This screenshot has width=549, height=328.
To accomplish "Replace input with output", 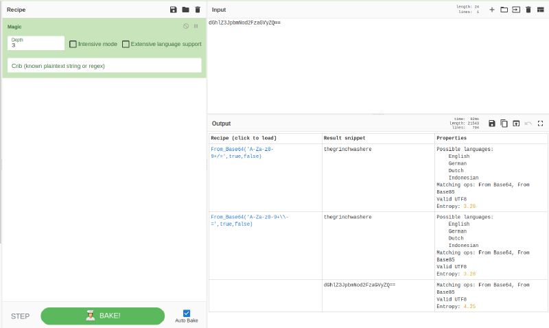I will (516, 124).
